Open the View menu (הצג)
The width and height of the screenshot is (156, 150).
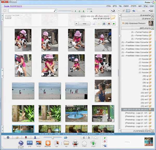point(140,6)
